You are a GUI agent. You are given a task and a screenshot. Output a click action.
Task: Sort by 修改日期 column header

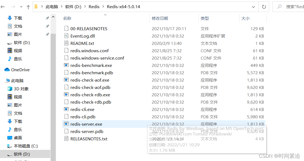160,18
